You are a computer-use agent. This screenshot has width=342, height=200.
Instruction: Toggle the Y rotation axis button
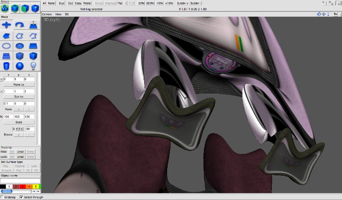(x=17, y=129)
